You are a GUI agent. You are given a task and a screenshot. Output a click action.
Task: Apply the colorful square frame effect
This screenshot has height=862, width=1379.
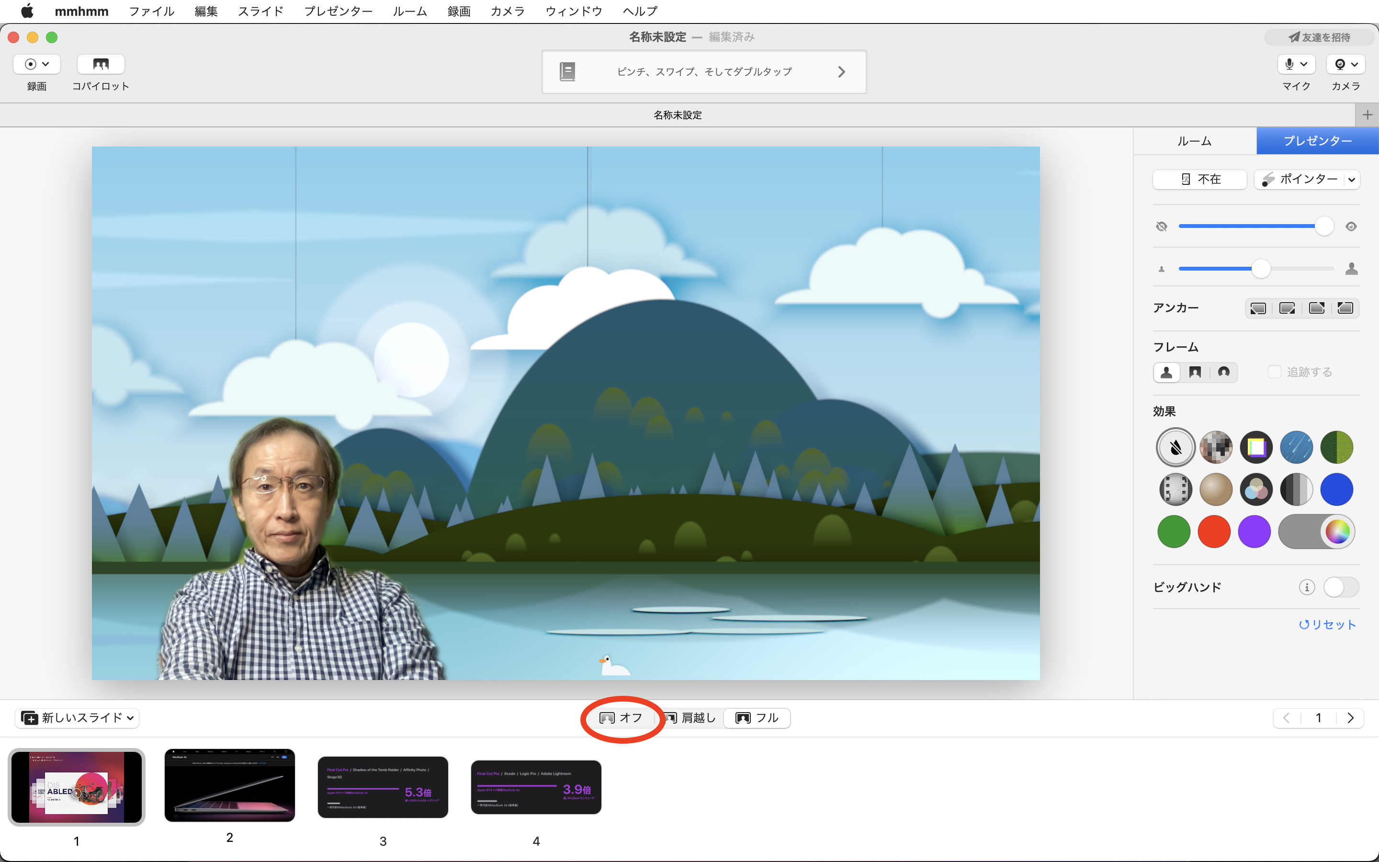click(1256, 448)
